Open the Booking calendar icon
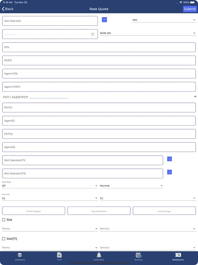Image resolution: width=198 pixels, height=265 pixels. (x=139, y=255)
